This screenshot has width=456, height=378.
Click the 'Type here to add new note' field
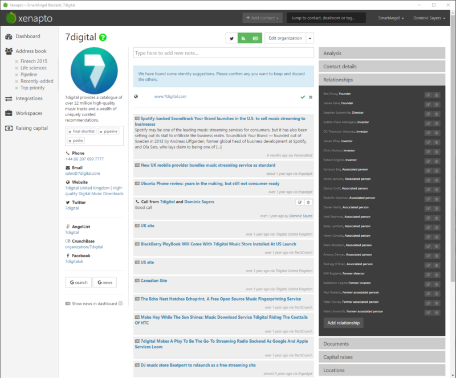(x=223, y=53)
